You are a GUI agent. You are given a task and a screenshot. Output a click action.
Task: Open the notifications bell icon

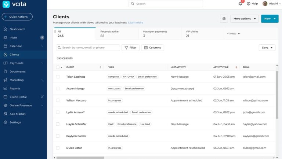tap(240, 4)
